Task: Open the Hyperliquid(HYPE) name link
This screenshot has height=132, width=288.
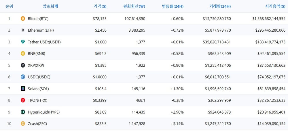Action: click(x=44, y=112)
